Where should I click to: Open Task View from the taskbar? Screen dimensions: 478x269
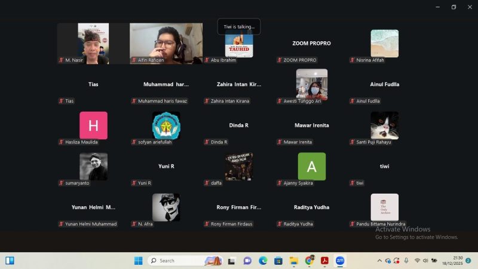pos(232,261)
